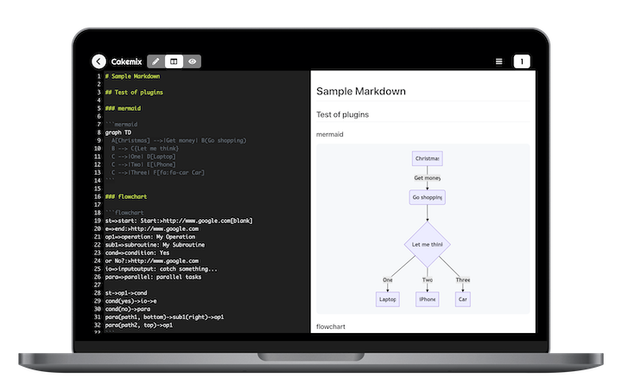Click the "graph TD" code line
Screen dimensions: 622x385
coord(118,132)
